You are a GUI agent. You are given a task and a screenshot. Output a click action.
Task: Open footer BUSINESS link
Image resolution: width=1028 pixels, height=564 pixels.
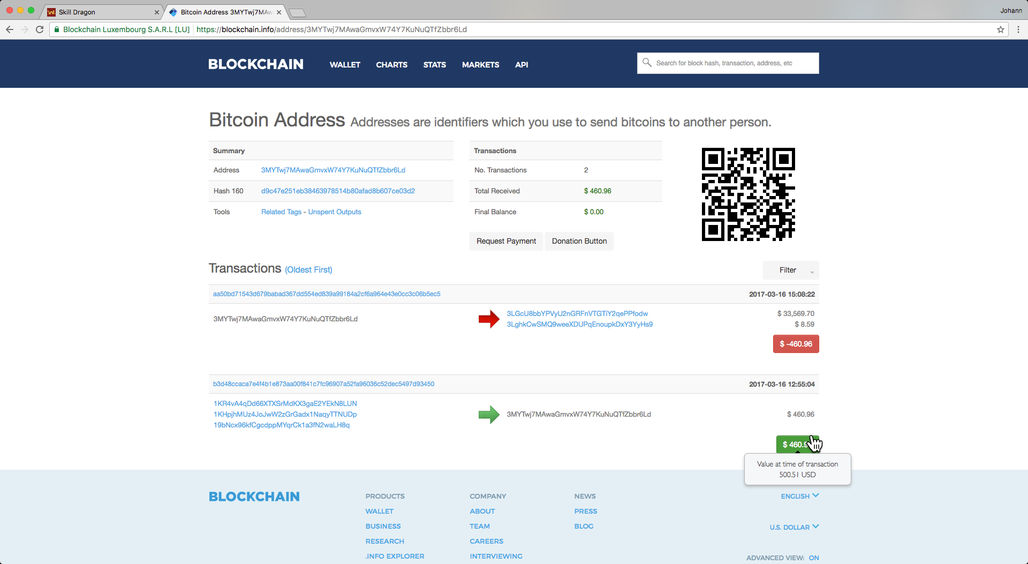383,526
